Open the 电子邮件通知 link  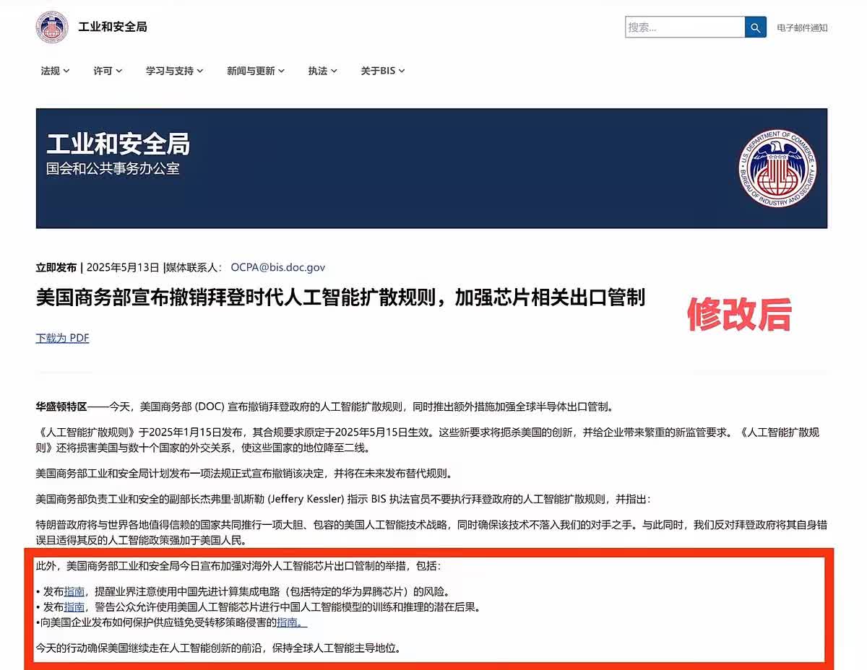point(802,28)
